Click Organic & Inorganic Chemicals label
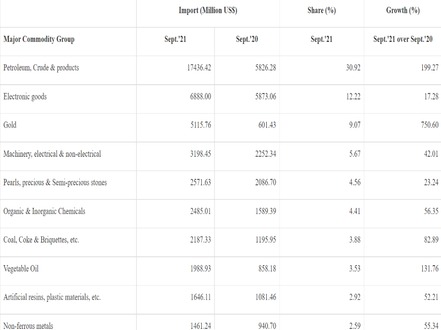The height and width of the screenshot is (330, 441). [x=44, y=211]
